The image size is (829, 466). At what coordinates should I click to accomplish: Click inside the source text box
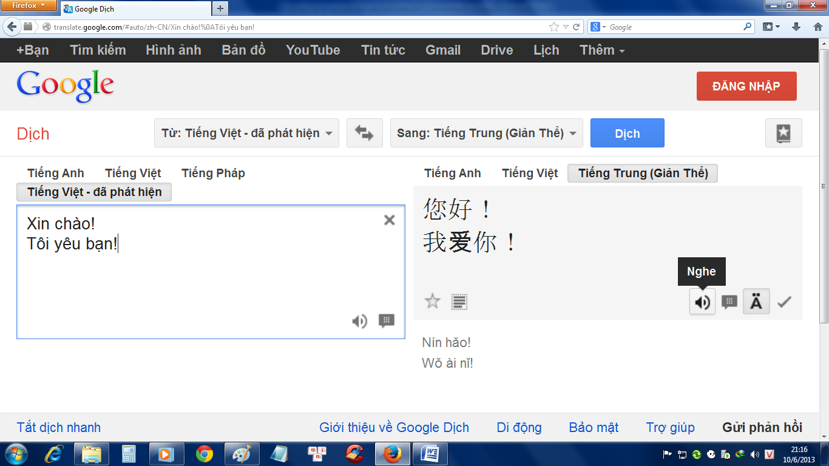click(x=211, y=272)
